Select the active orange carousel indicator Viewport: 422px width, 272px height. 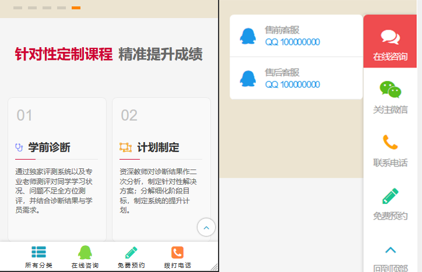pos(76,8)
